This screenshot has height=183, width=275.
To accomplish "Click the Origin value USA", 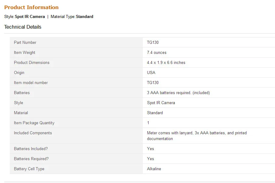I will [x=151, y=72].
